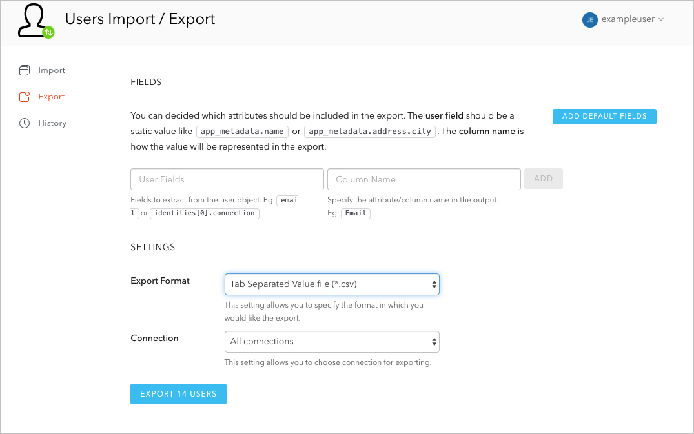Expand the exampleuser account chevron

pyautogui.click(x=661, y=19)
